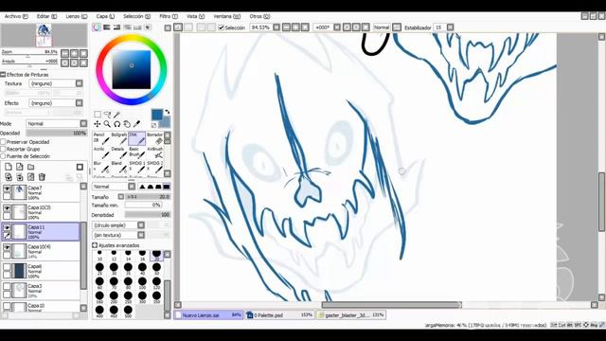
Task: Select the Blur brush tool
Action: 100,167
